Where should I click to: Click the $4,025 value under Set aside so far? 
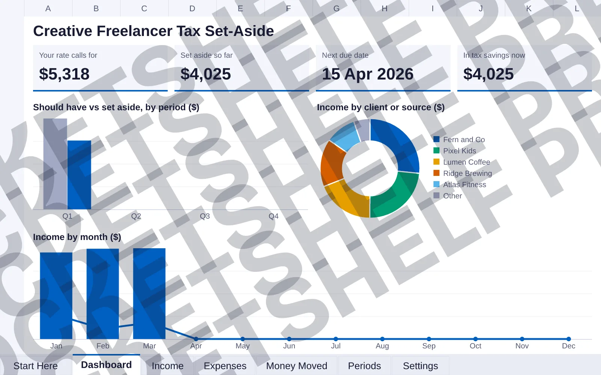205,74
